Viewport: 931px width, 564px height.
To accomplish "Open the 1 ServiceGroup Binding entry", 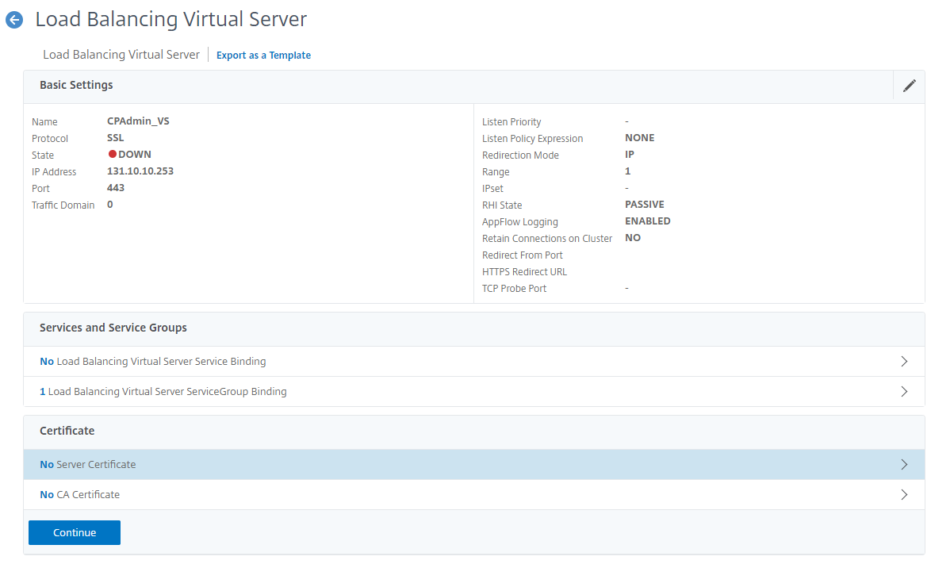I will pyautogui.click(x=163, y=392).
